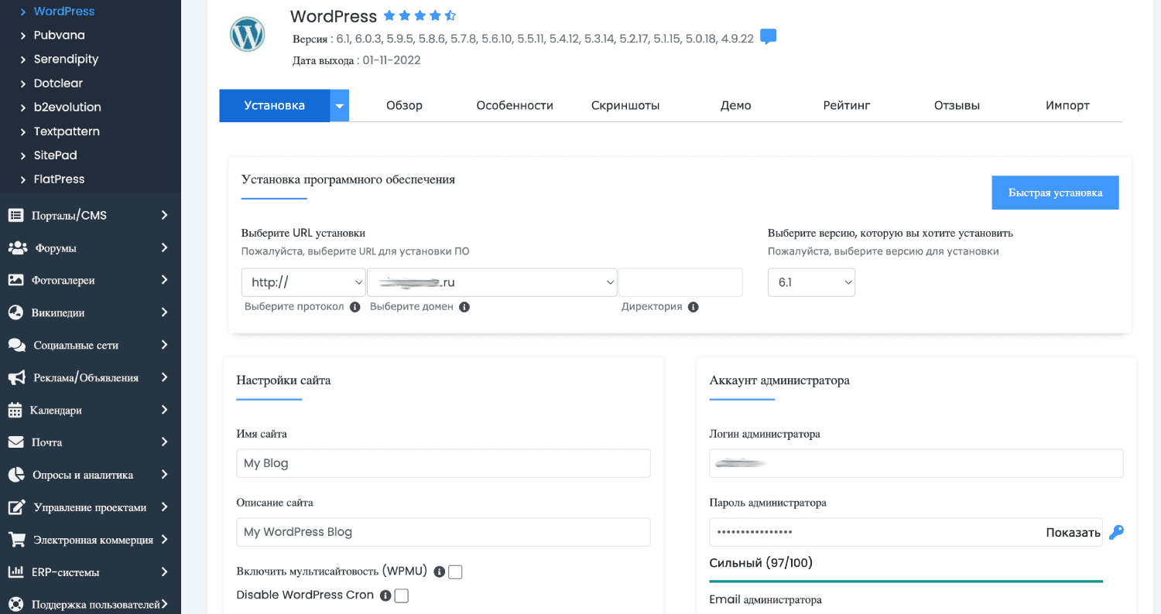This screenshot has height=614, width=1161.
Task: Expand the Социальные сети category
Action: pyautogui.click(x=164, y=345)
